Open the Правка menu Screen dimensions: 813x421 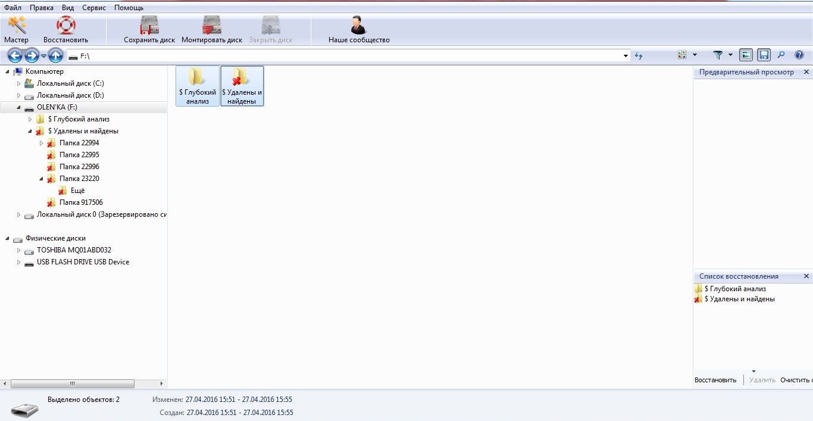point(42,8)
